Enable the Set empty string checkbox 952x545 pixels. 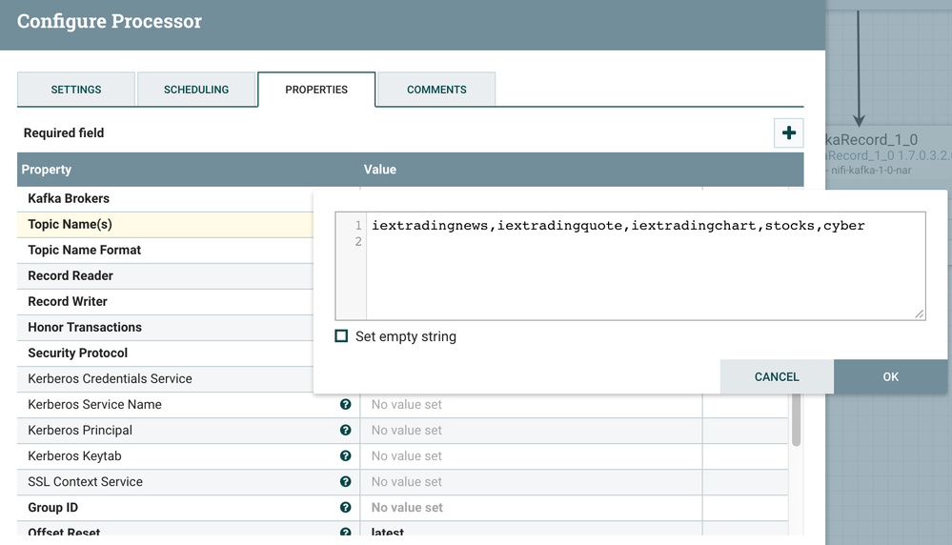342,336
